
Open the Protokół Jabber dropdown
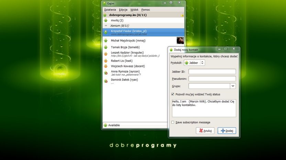pyautogui.click(x=194, y=63)
